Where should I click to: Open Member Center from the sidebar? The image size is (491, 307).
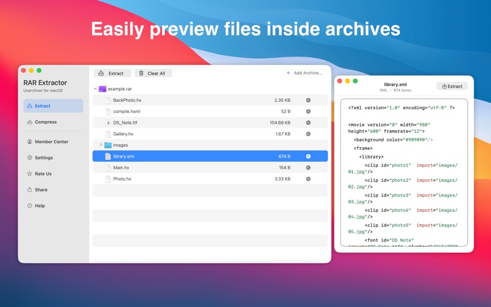pos(53,142)
